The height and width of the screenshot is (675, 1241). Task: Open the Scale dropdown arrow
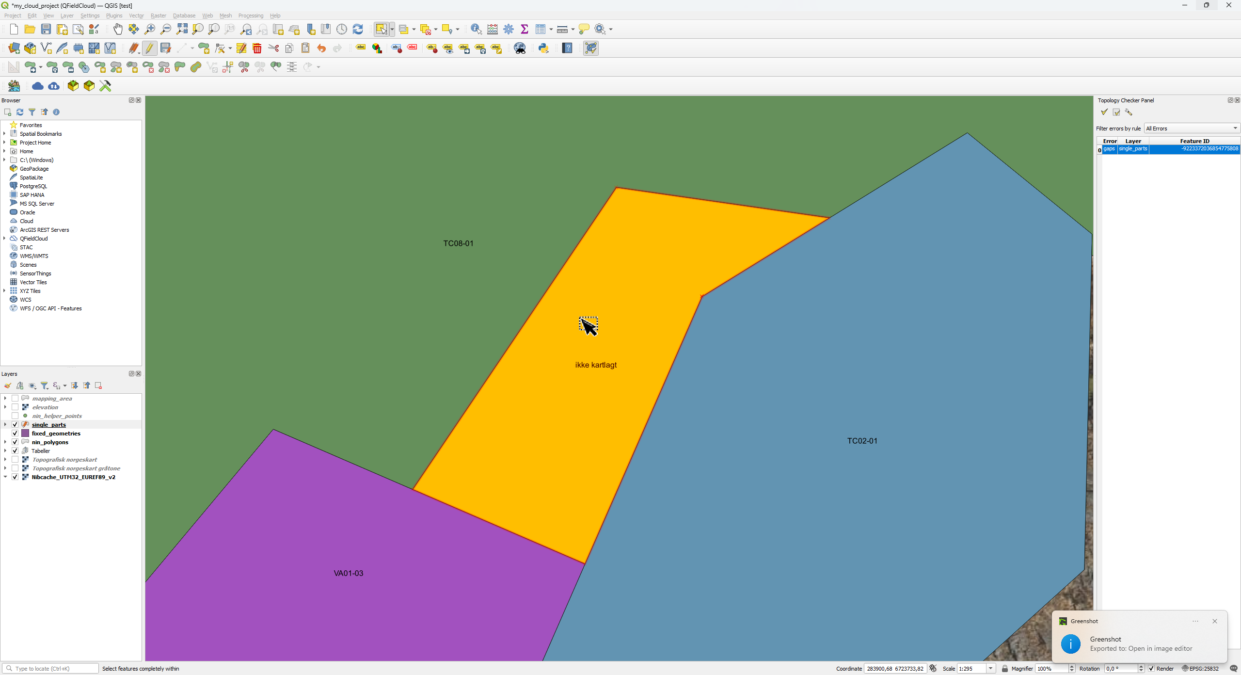pyautogui.click(x=991, y=669)
